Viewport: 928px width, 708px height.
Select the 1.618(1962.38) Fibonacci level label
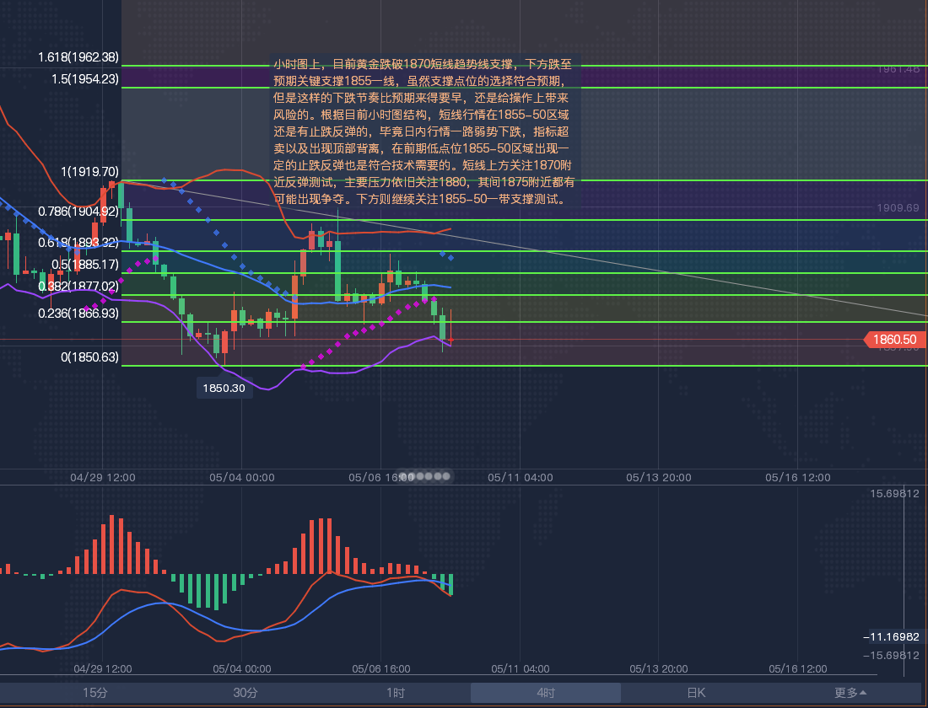pos(78,58)
